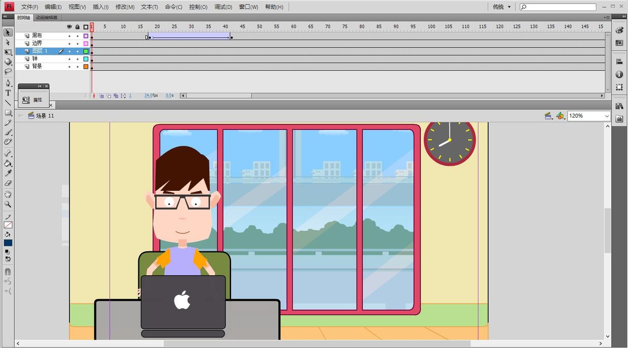Image resolution: width=628 pixels, height=348 pixels.
Task: Select the Eraser tool
Action: [8, 183]
